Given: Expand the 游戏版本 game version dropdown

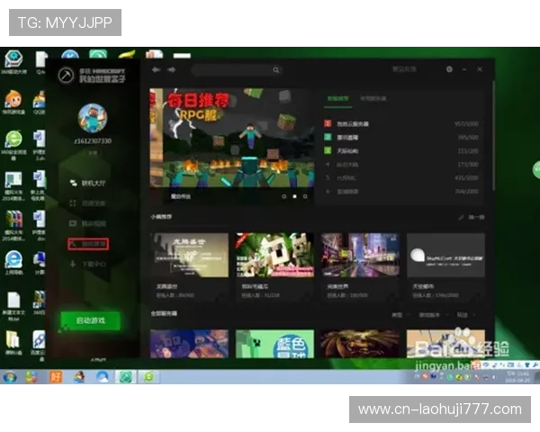Looking at the screenshot, I should [x=434, y=315].
